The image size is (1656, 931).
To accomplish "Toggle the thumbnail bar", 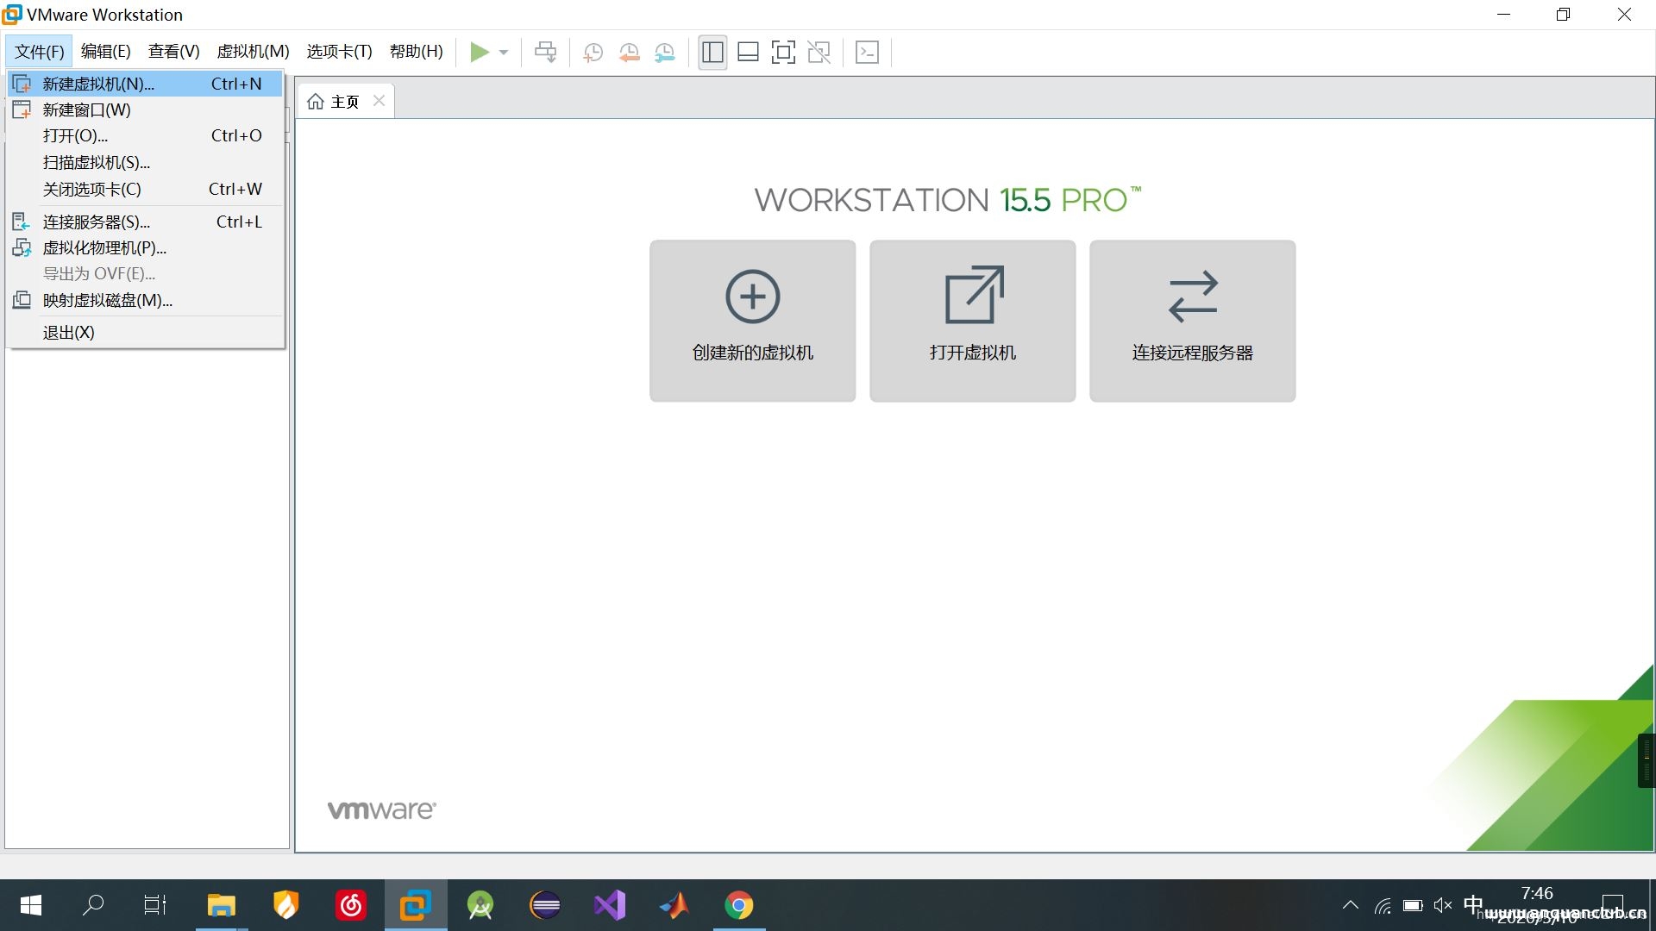I will pyautogui.click(x=748, y=52).
